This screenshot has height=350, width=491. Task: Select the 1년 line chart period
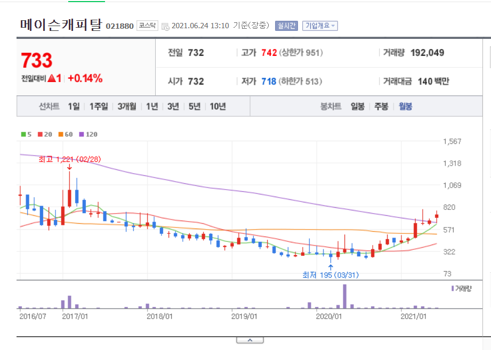(152, 107)
